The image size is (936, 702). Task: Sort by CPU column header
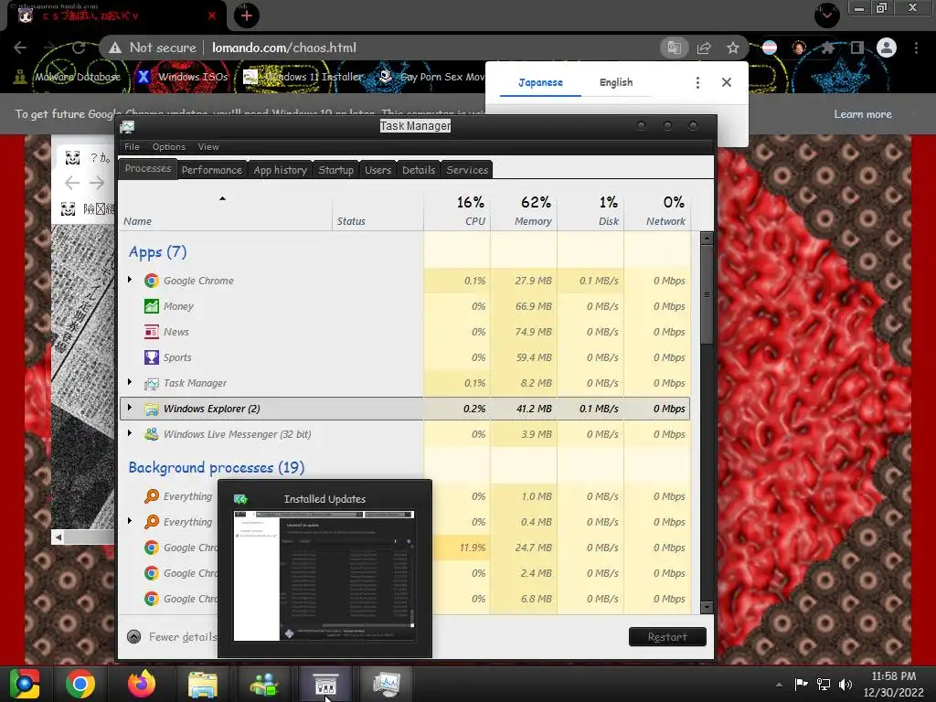[x=458, y=211]
